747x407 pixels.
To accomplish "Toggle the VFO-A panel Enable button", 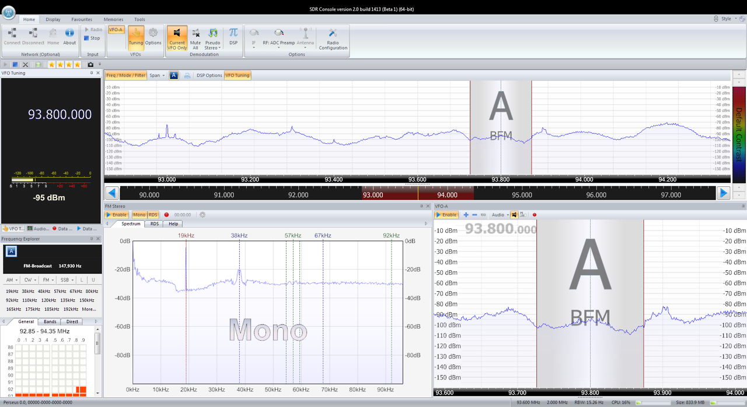I will point(446,215).
